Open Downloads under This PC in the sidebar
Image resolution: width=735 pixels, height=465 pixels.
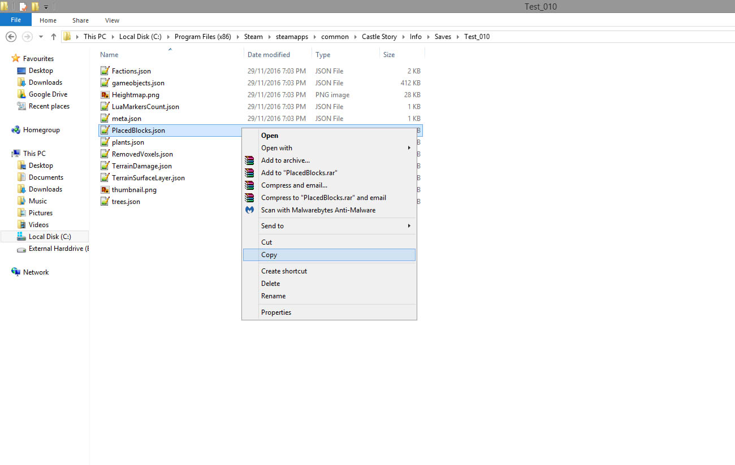(45, 189)
